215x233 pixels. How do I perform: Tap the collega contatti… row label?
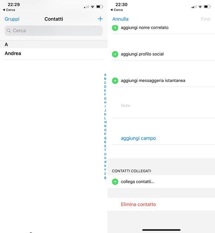tap(137, 182)
